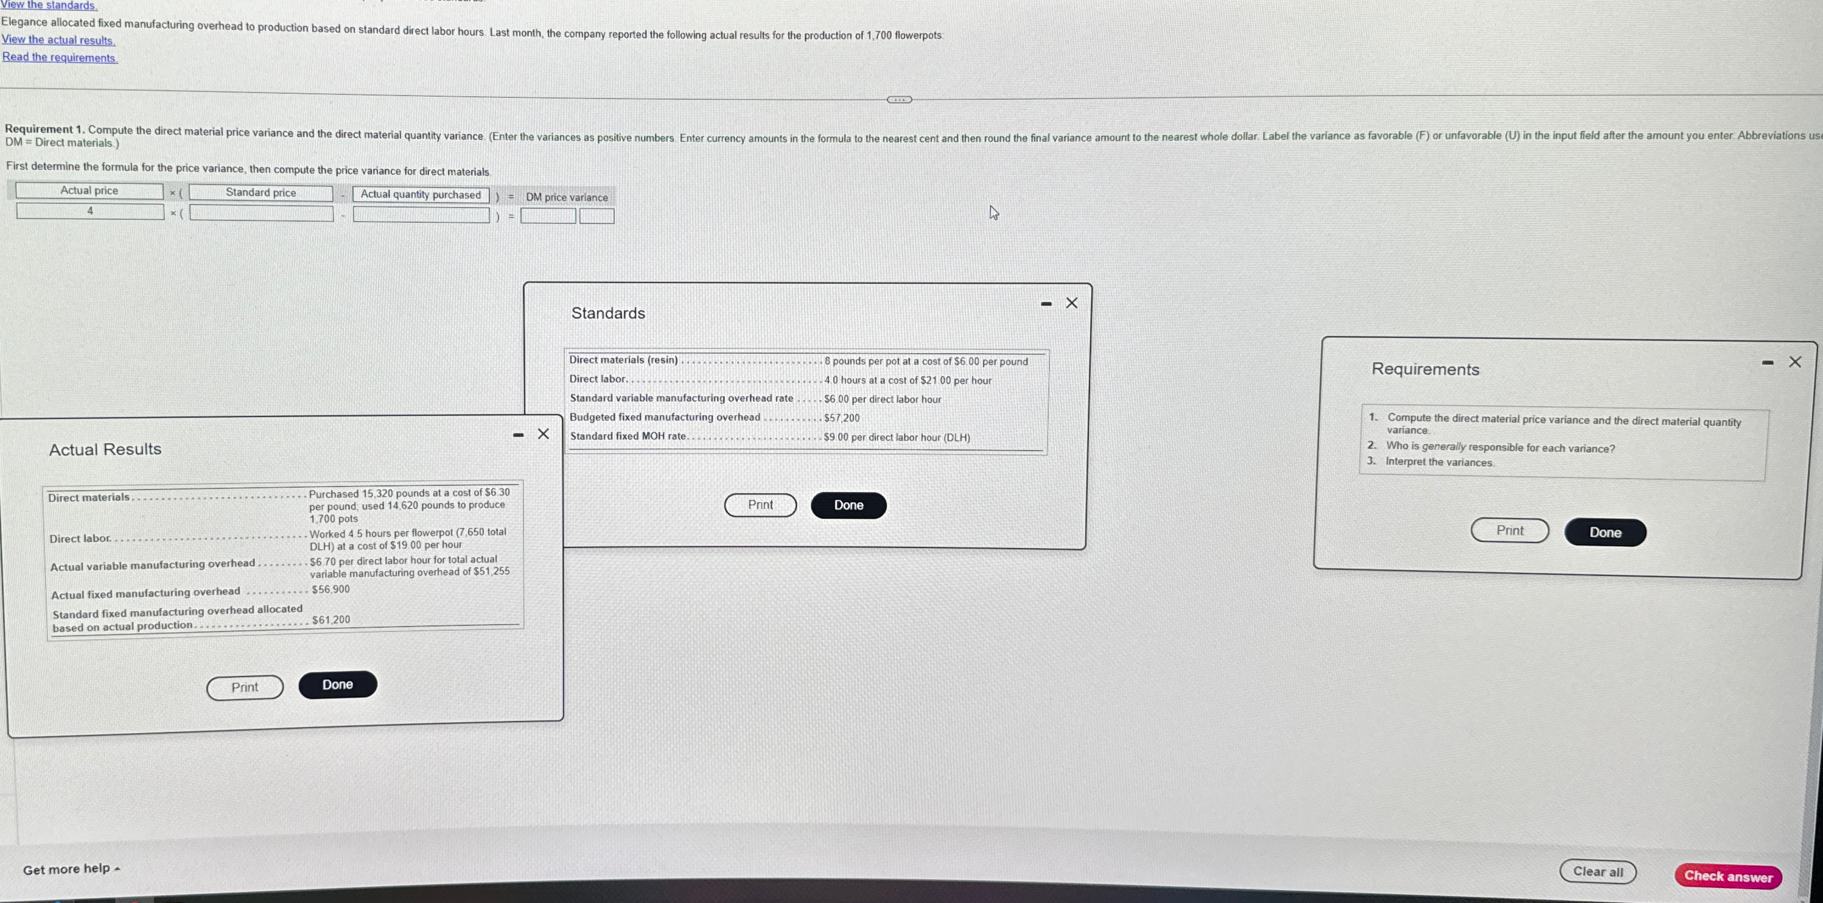The width and height of the screenshot is (1823, 903).
Task: Close the Actual Results dialog window
Action: click(x=543, y=434)
